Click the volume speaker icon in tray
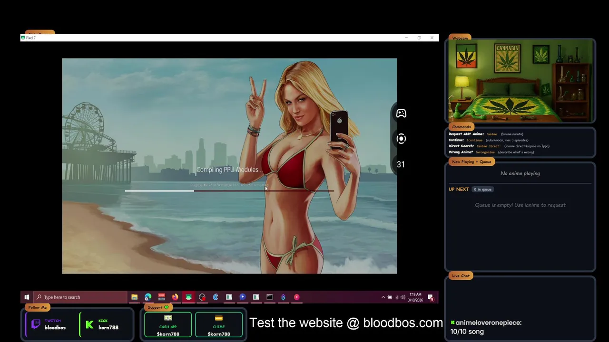Viewport: 609px width, 342px height. click(403, 297)
